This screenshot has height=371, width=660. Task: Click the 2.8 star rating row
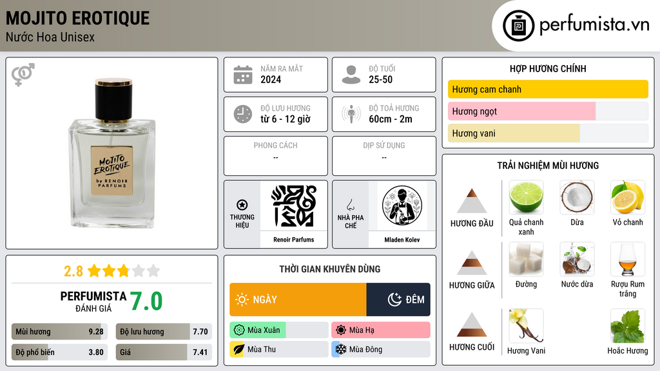click(x=112, y=271)
